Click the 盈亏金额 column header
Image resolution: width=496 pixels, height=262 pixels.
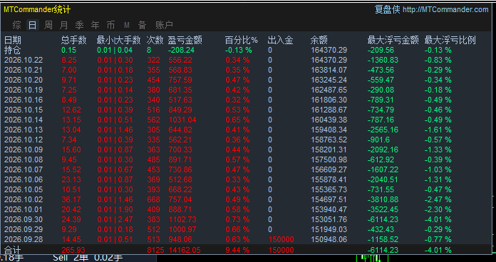click(x=185, y=40)
